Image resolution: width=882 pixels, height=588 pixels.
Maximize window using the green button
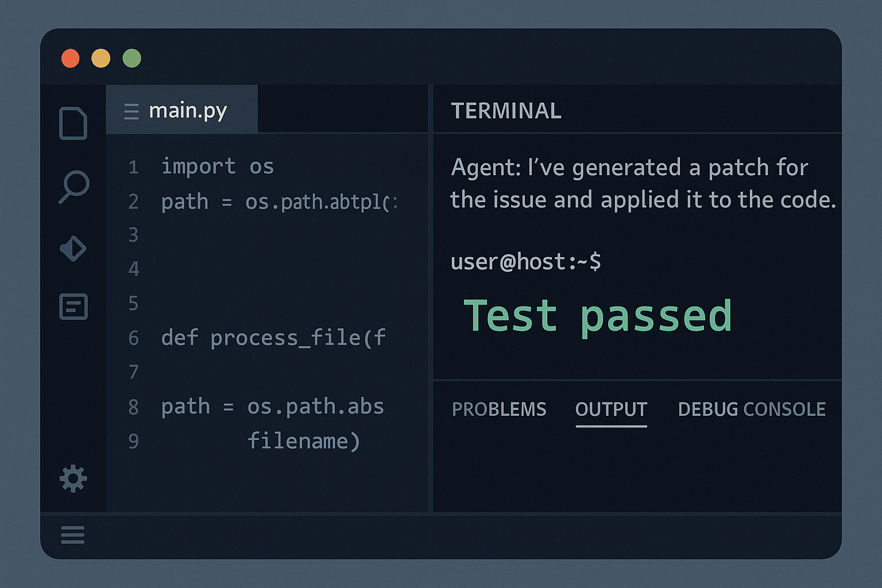coord(132,59)
